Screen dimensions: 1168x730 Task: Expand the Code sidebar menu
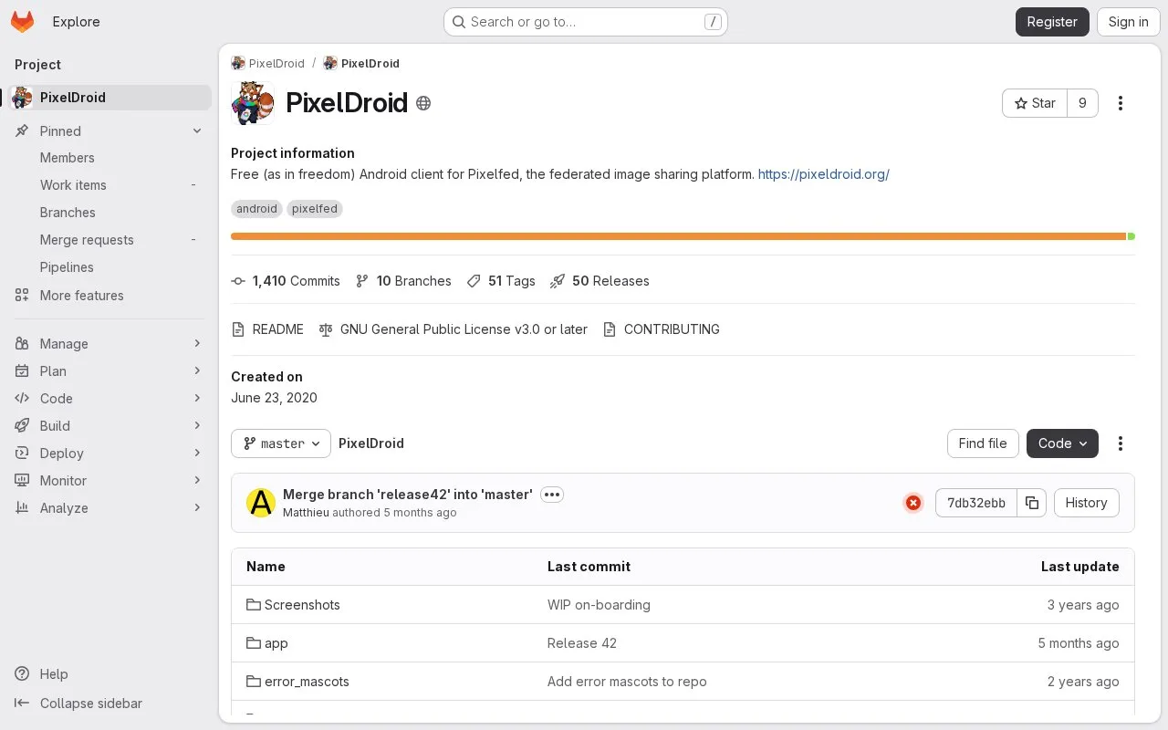(x=109, y=399)
